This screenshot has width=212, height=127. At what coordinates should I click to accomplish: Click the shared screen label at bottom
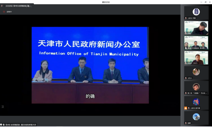[x=21, y=125]
